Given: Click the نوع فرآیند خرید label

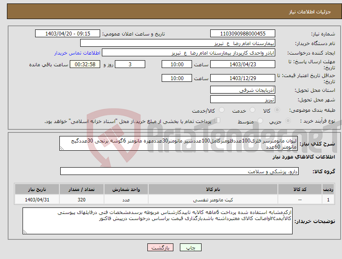Looking at the screenshot, I should (x=318, y=121).
